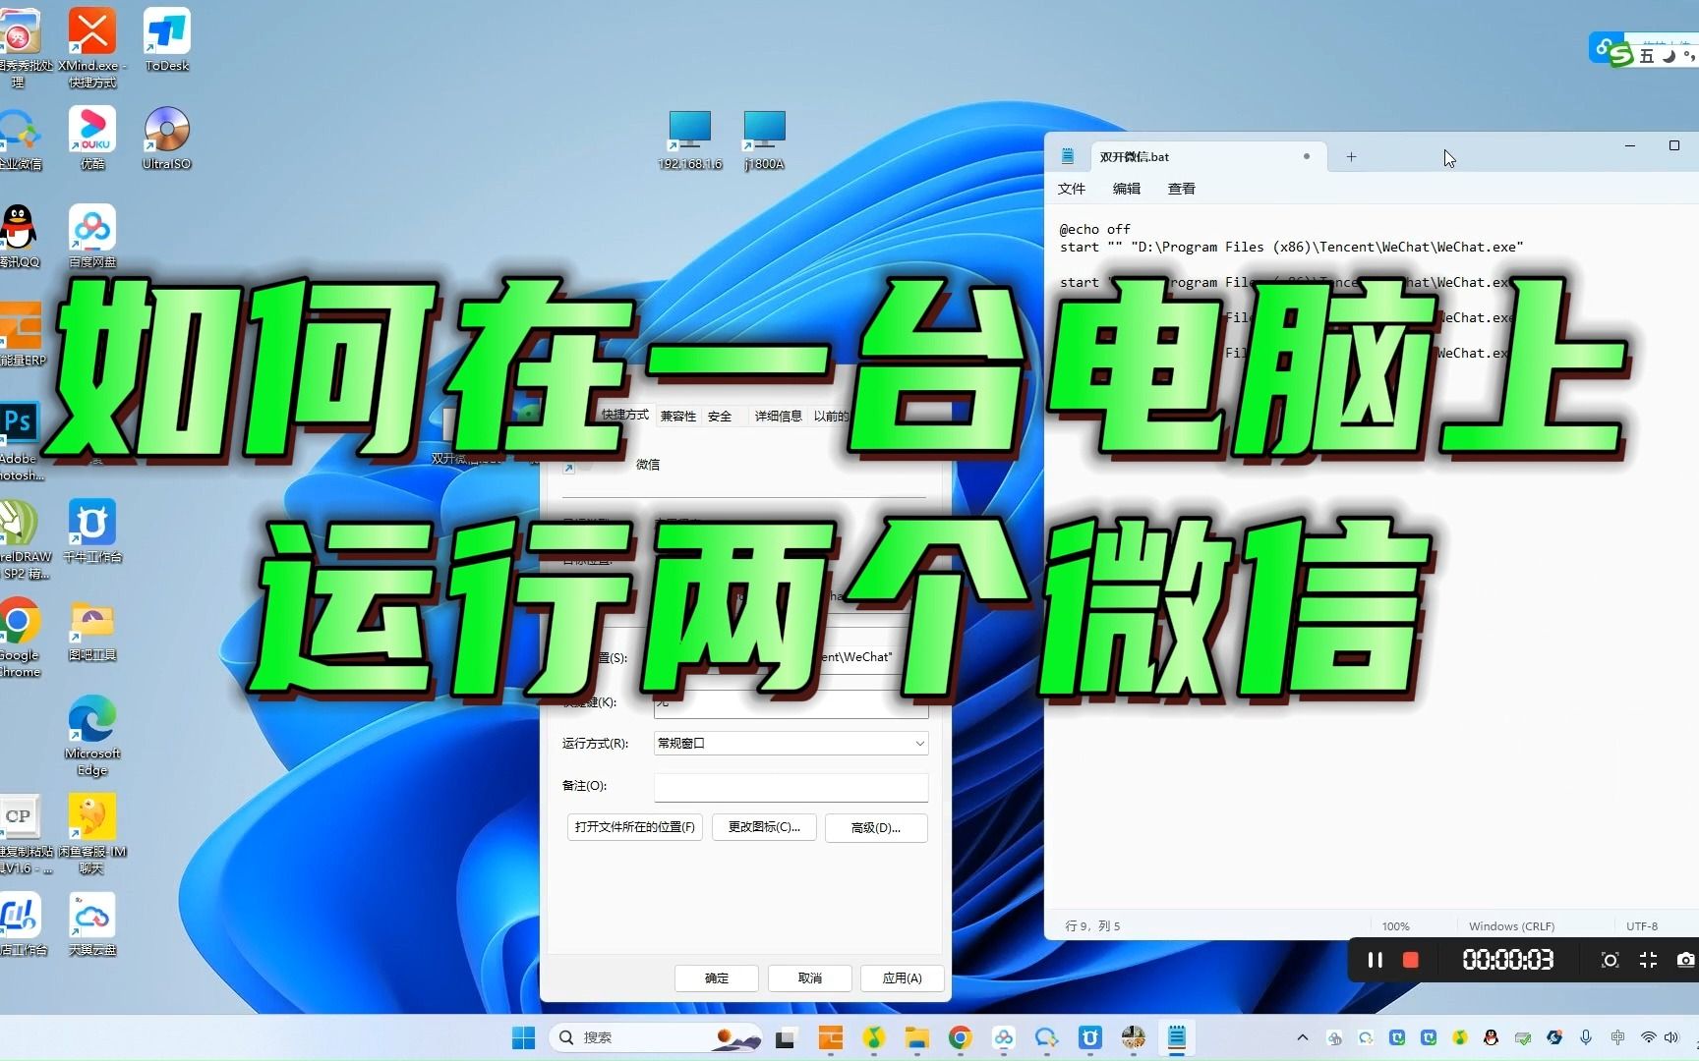
Task: Click the UTF-8 encoding status entry
Action: (1642, 925)
